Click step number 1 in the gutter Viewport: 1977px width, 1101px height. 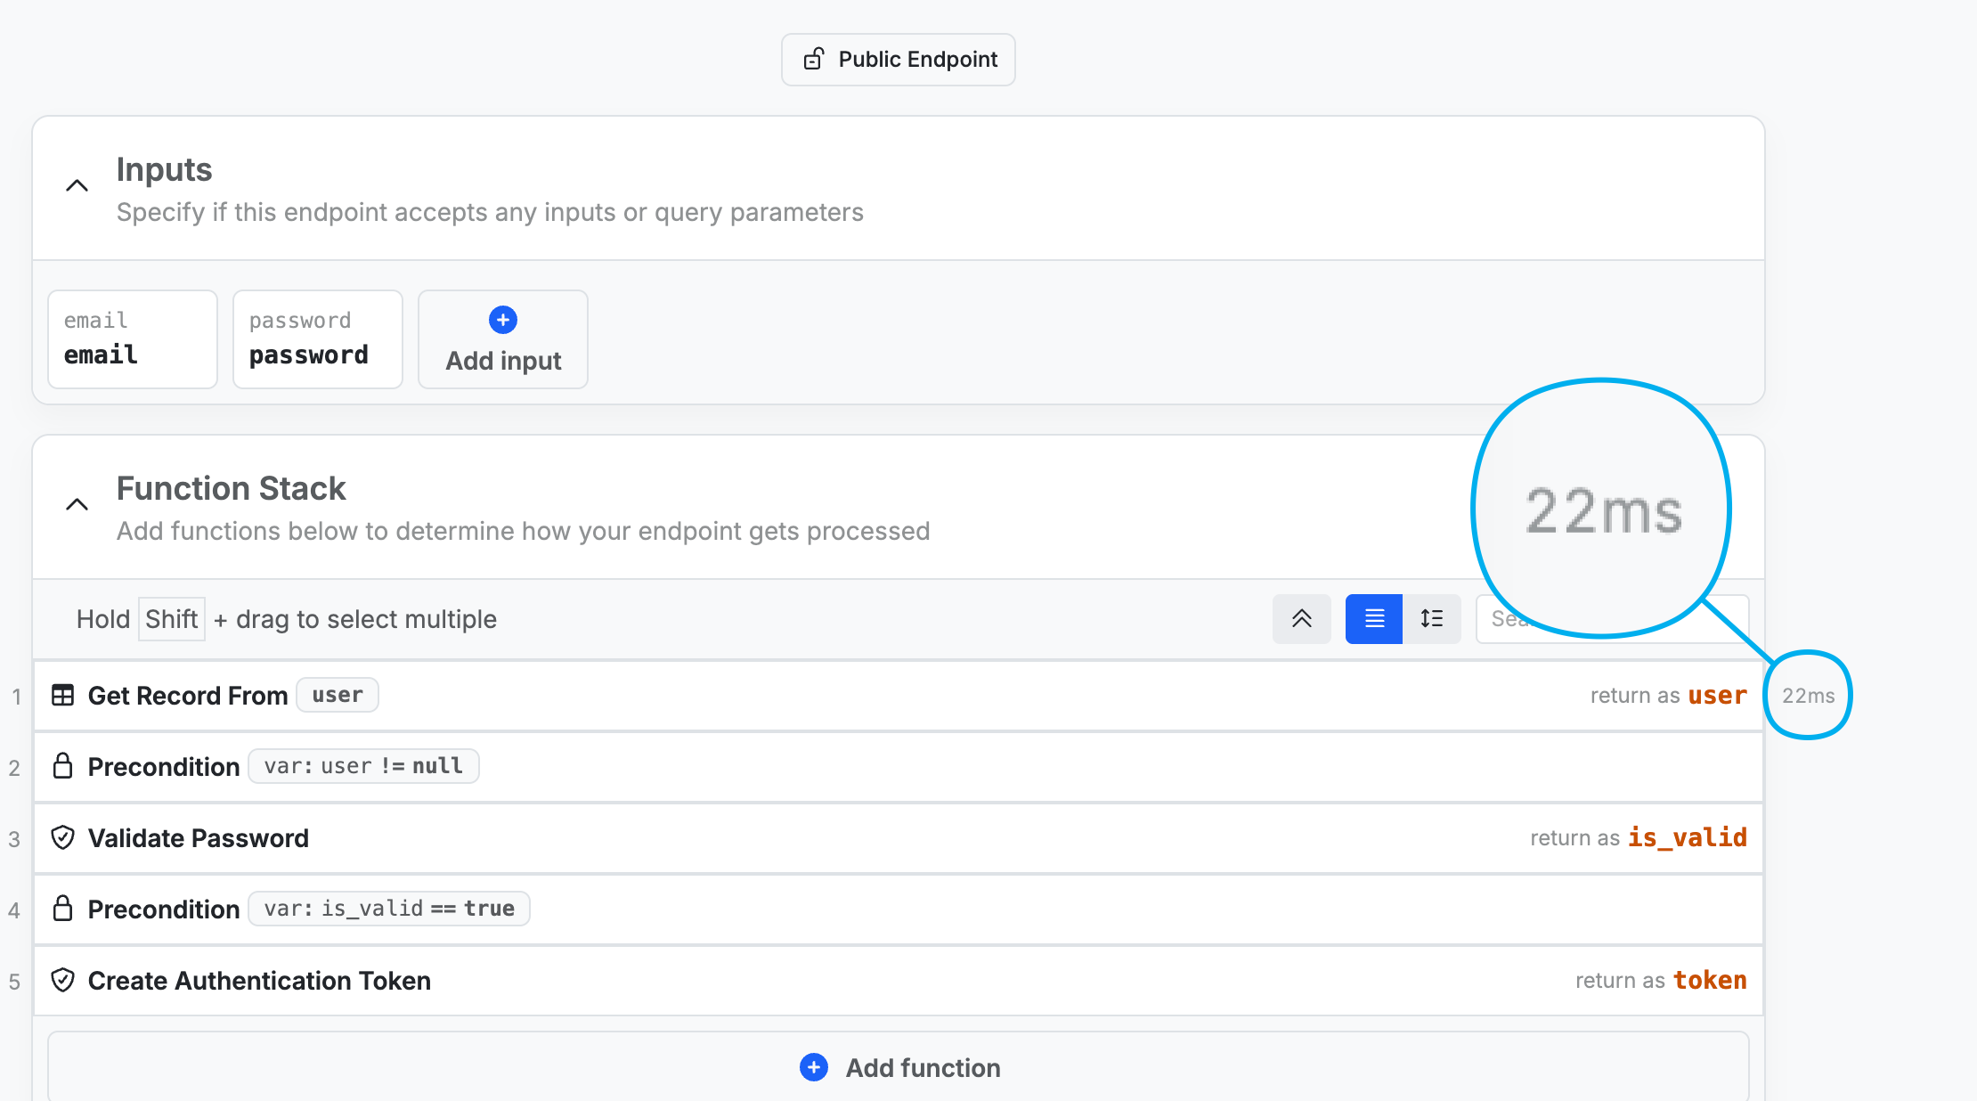click(16, 697)
